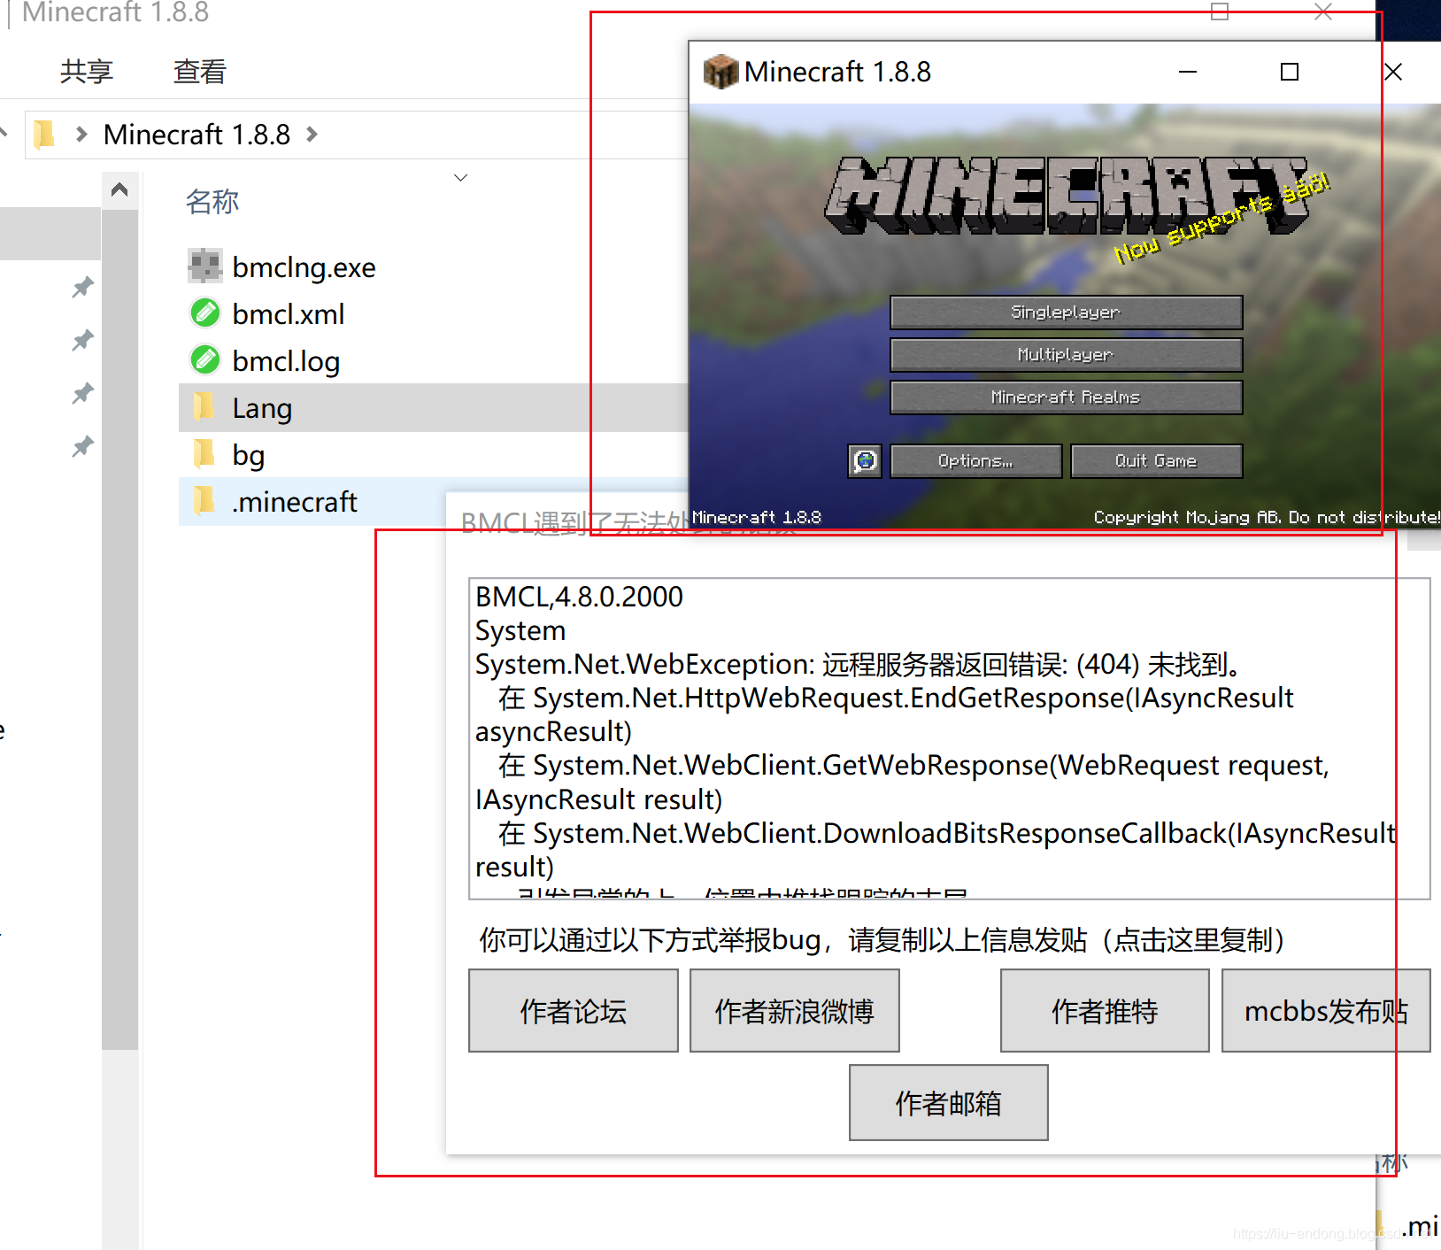The image size is (1441, 1250).
Task: Maximize the Minecraft 1.8.8 game window
Action: [1290, 72]
